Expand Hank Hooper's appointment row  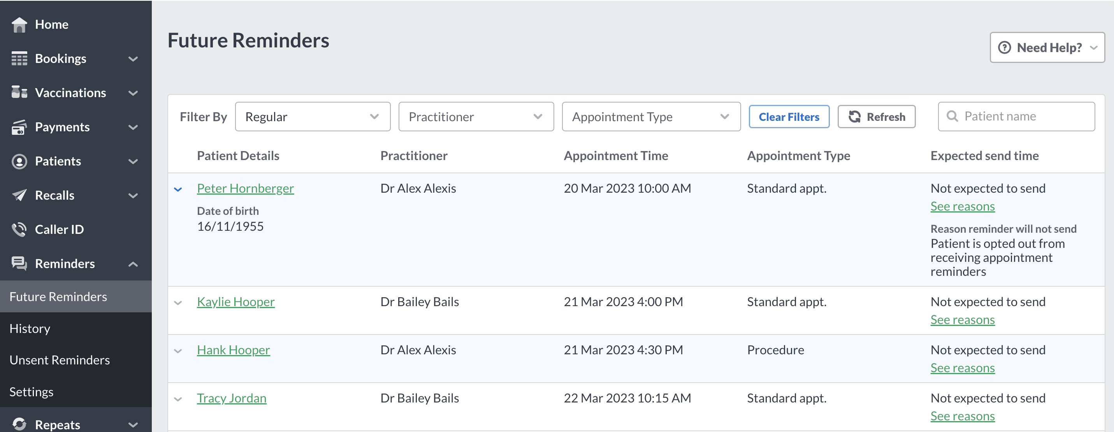pyautogui.click(x=178, y=351)
